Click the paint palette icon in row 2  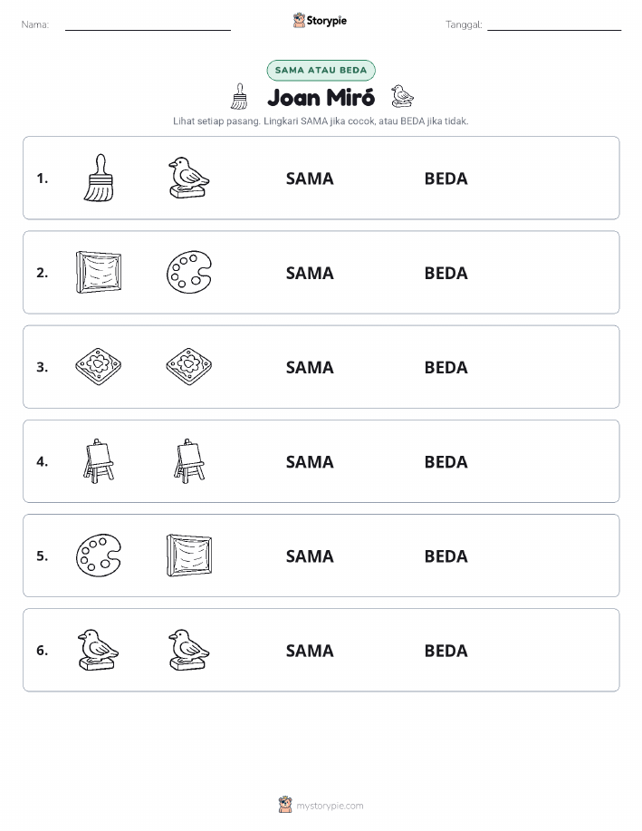(x=189, y=273)
